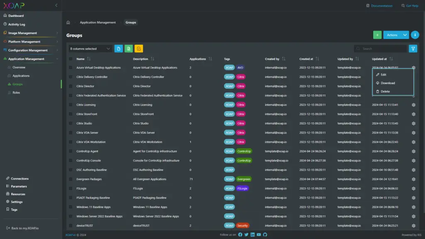Open Resources in the sidebar
This screenshot has height=239, width=425.
pyautogui.click(x=18, y=194)
